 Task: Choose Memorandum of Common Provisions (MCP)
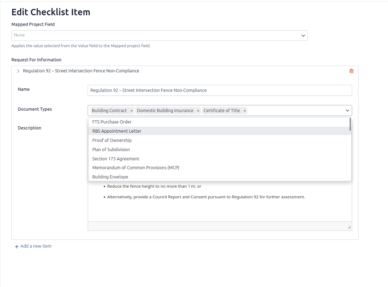coord(136,168)
